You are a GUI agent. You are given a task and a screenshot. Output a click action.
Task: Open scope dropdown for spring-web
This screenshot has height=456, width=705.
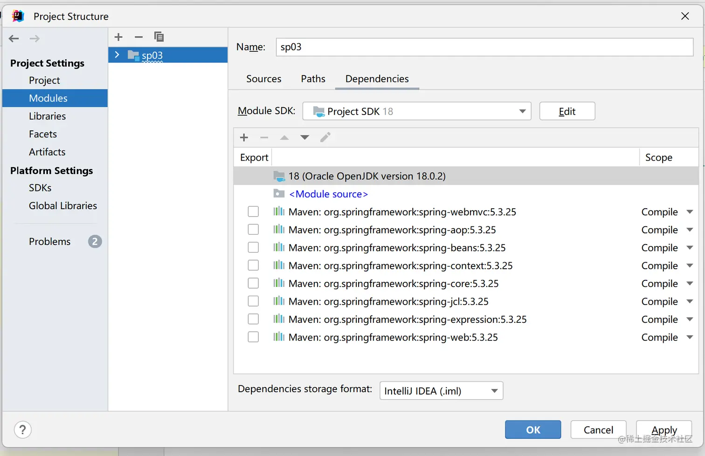pos(690,337)
